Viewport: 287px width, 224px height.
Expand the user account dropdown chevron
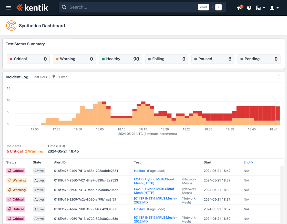point(277,8)
